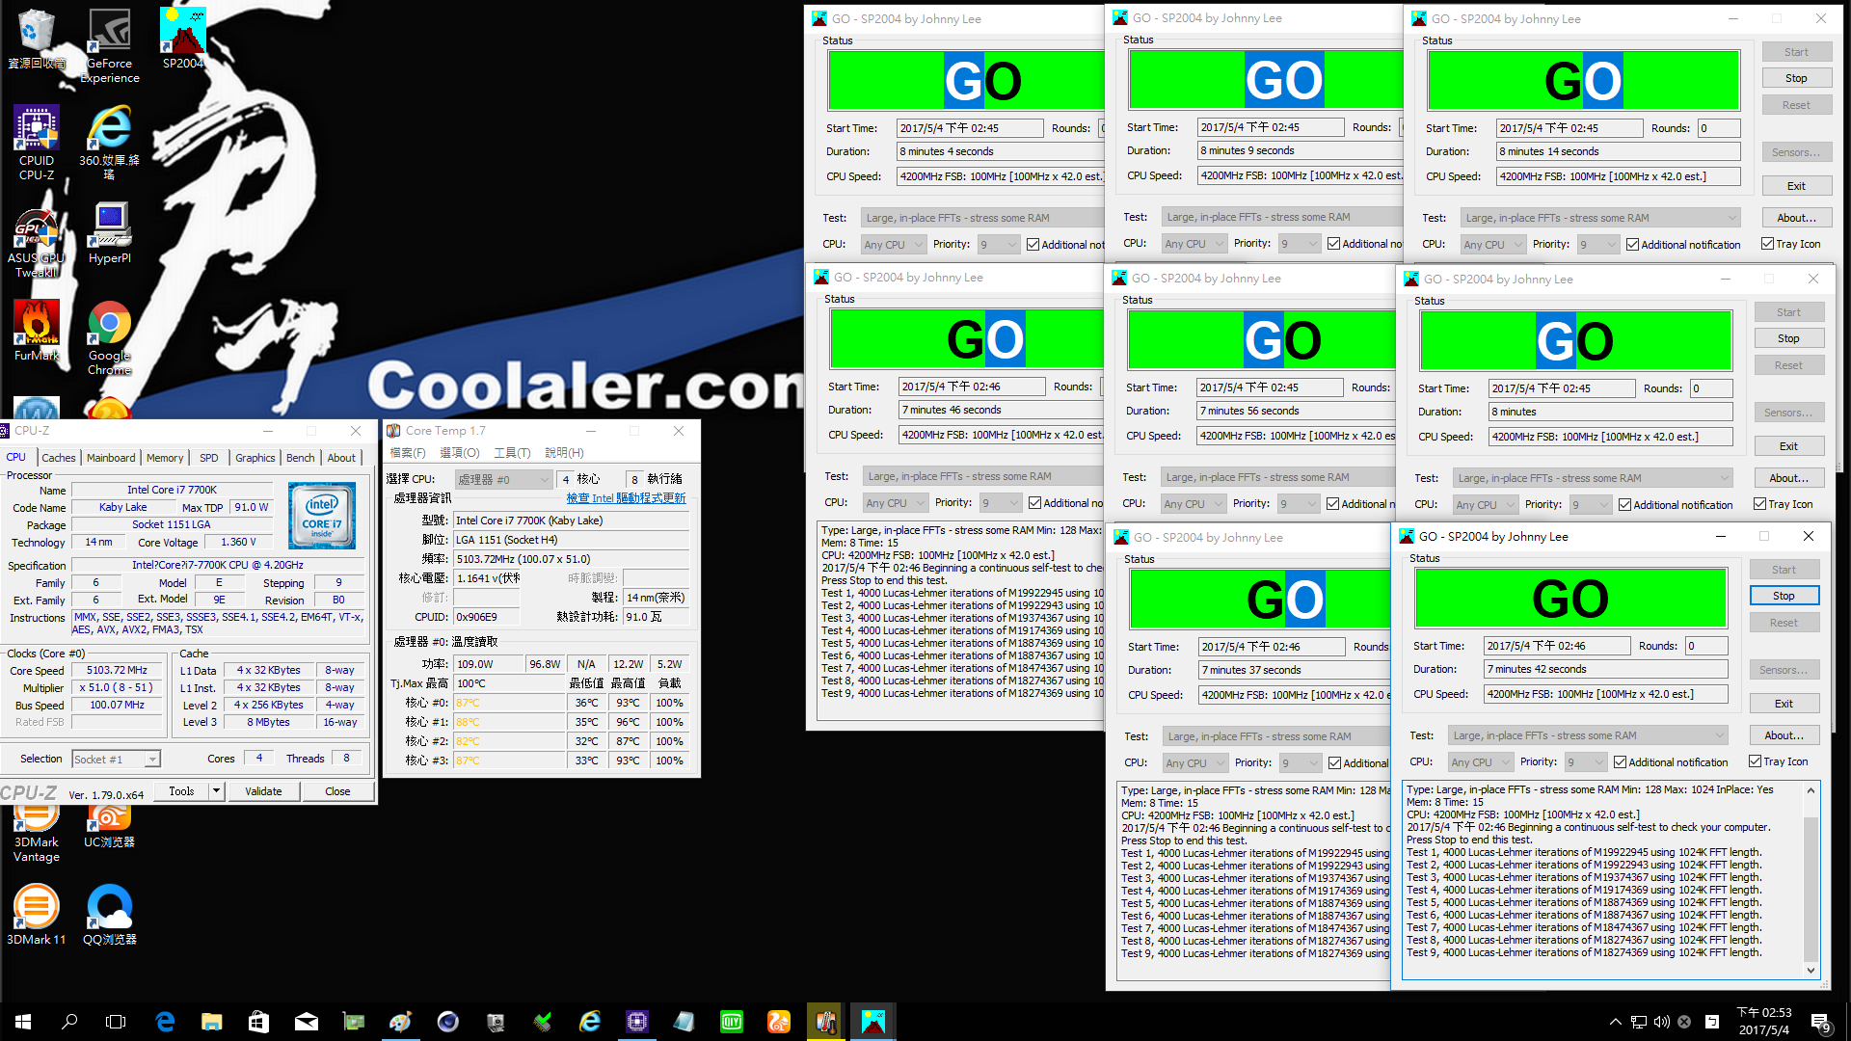Click Stop in the top-right SP2004 window
The image size is (1851, 1041).
pyautogui.click(x=1796, y=78)
